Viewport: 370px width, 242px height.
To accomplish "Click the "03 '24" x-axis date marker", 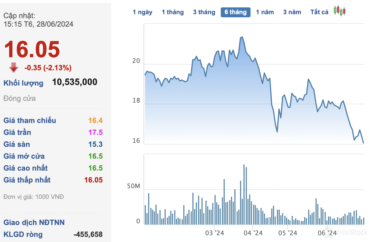I will (215, 233).
